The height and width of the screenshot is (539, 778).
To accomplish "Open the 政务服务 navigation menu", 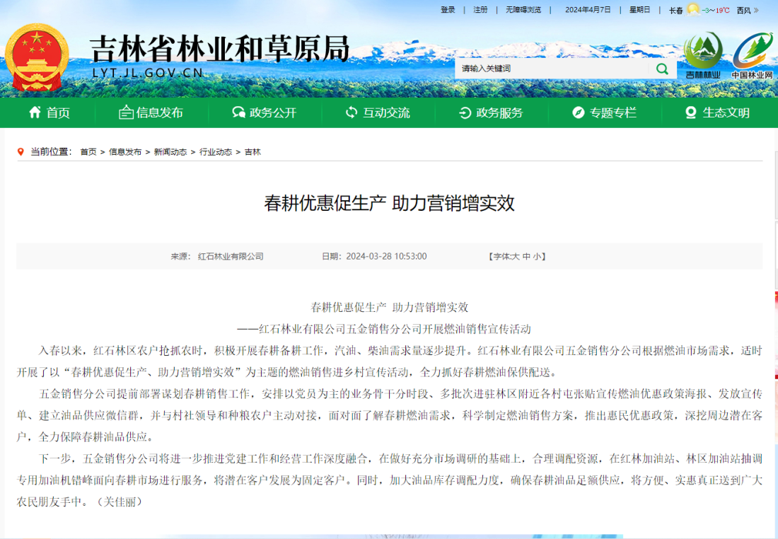I will click(x=491, y=112).
